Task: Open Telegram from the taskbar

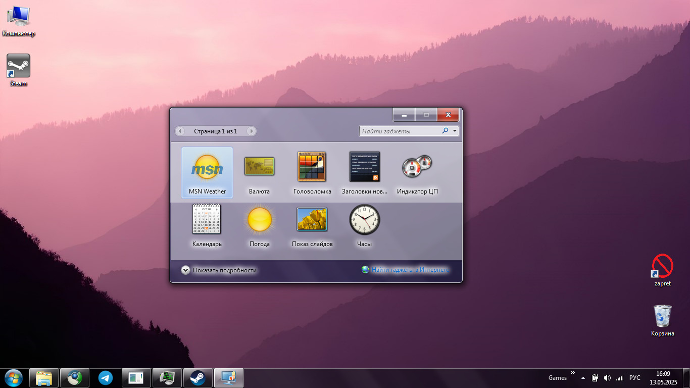Action: coord(106,378)
